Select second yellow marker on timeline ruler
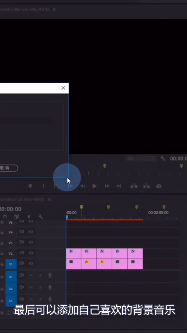Viewport: 187px width, 333px height. pyautogui.click(x=109, y=207)
